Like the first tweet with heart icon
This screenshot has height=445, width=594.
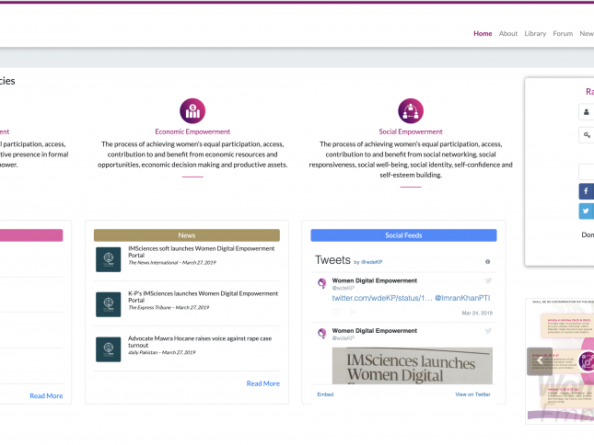[x=337, y=313]
